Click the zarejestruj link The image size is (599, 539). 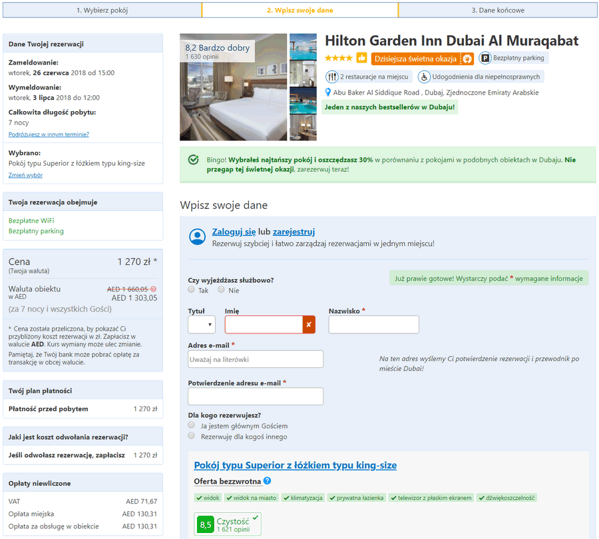click(x=294, y=232)
